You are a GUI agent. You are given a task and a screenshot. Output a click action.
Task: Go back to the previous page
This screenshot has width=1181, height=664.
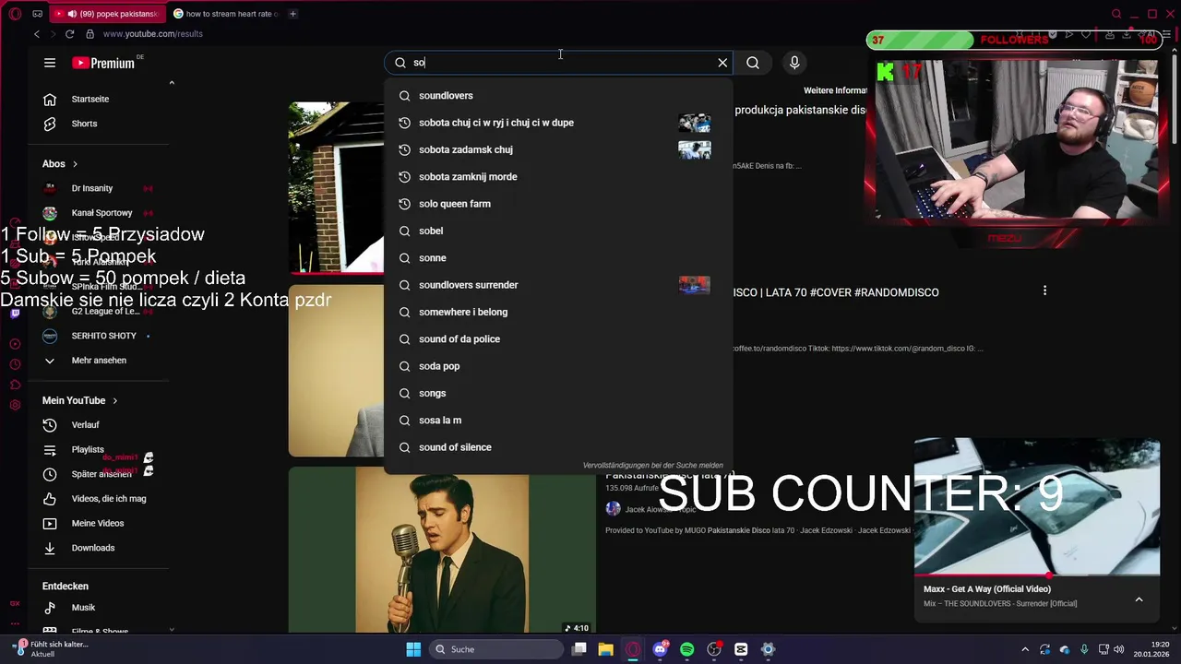pyautogui.click(x=37, y=34)
